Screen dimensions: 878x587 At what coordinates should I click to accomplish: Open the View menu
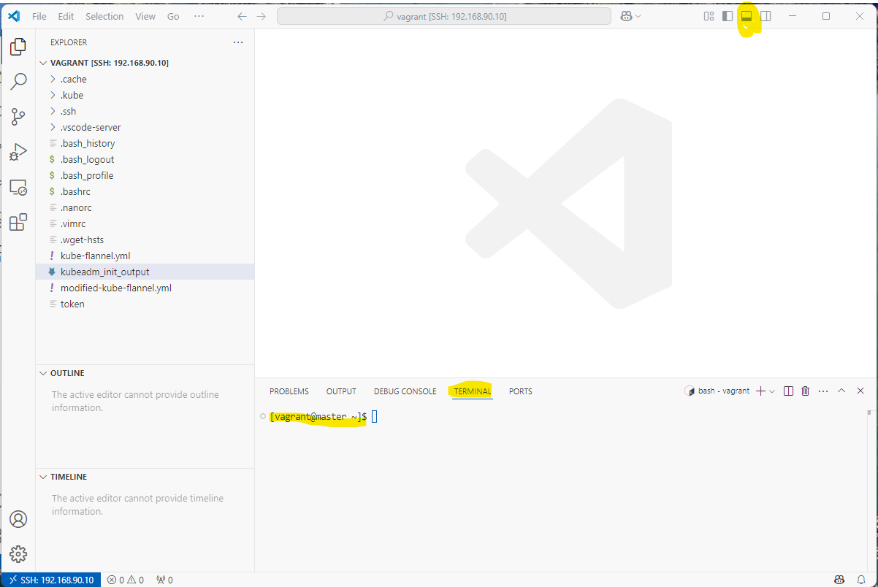point(145,16)
